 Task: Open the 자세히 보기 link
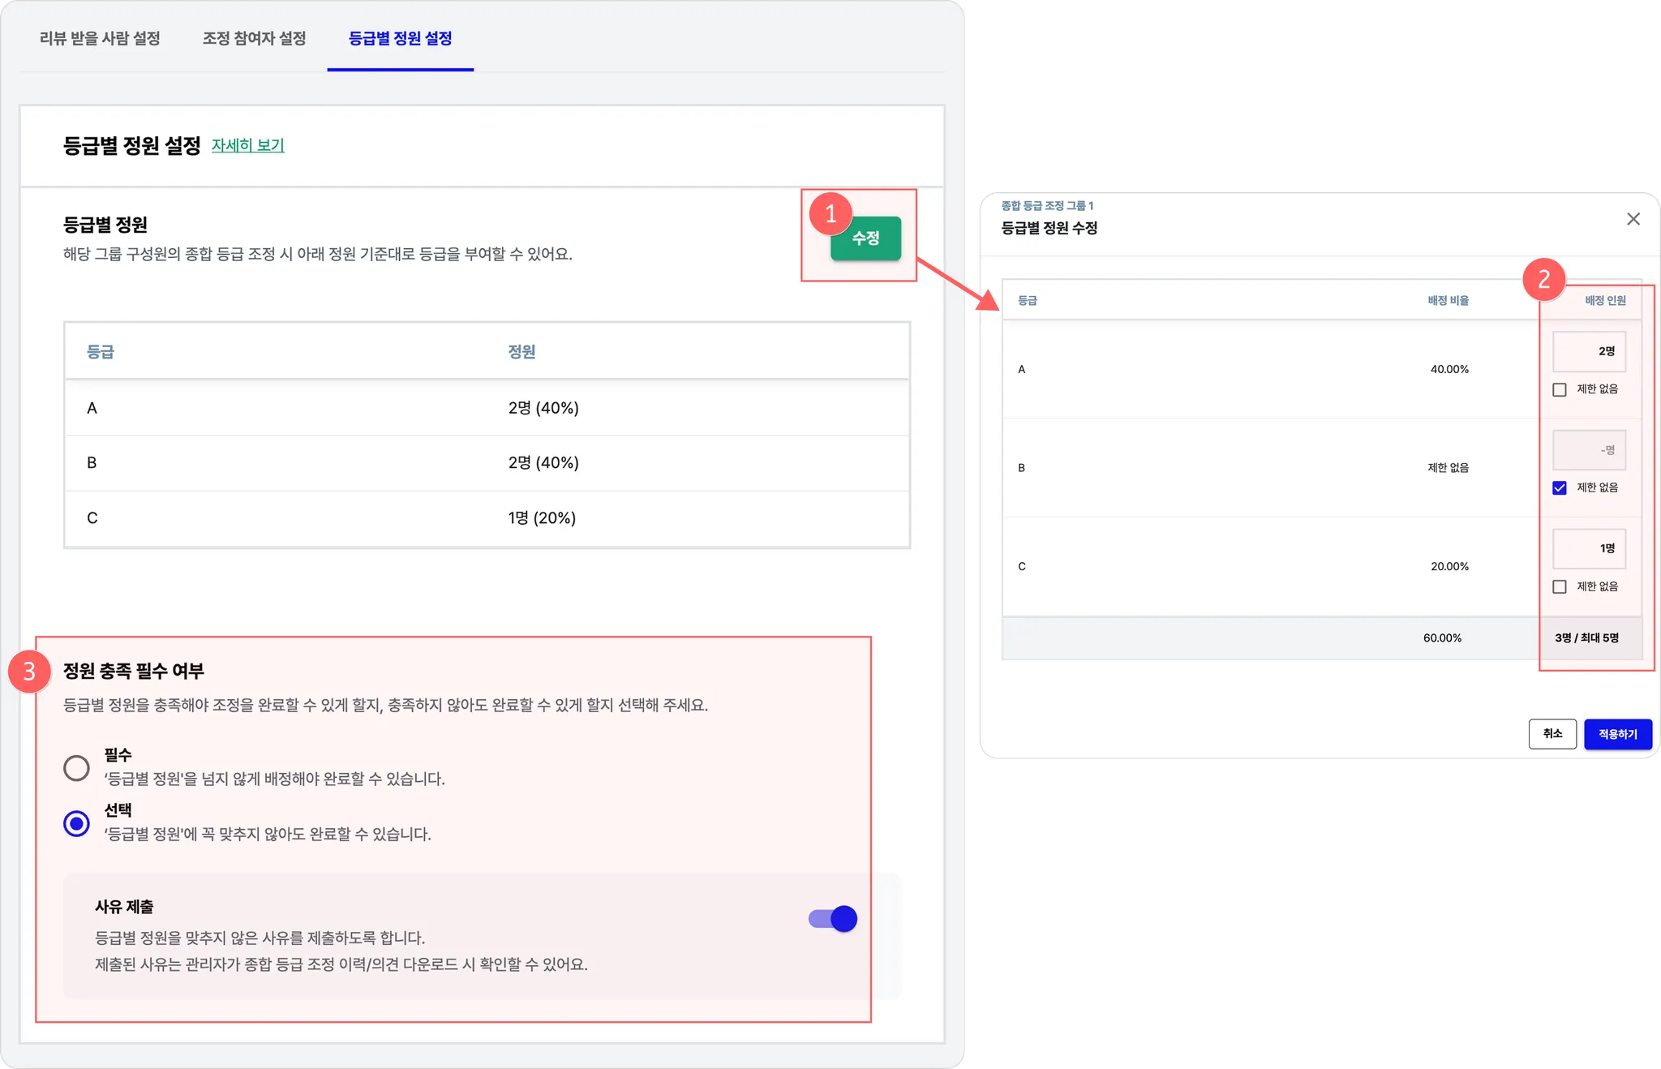tap(247, 145)
